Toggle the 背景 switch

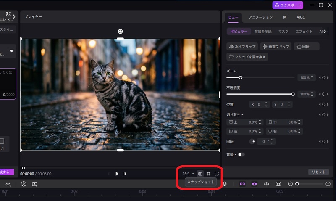point(241,154)
